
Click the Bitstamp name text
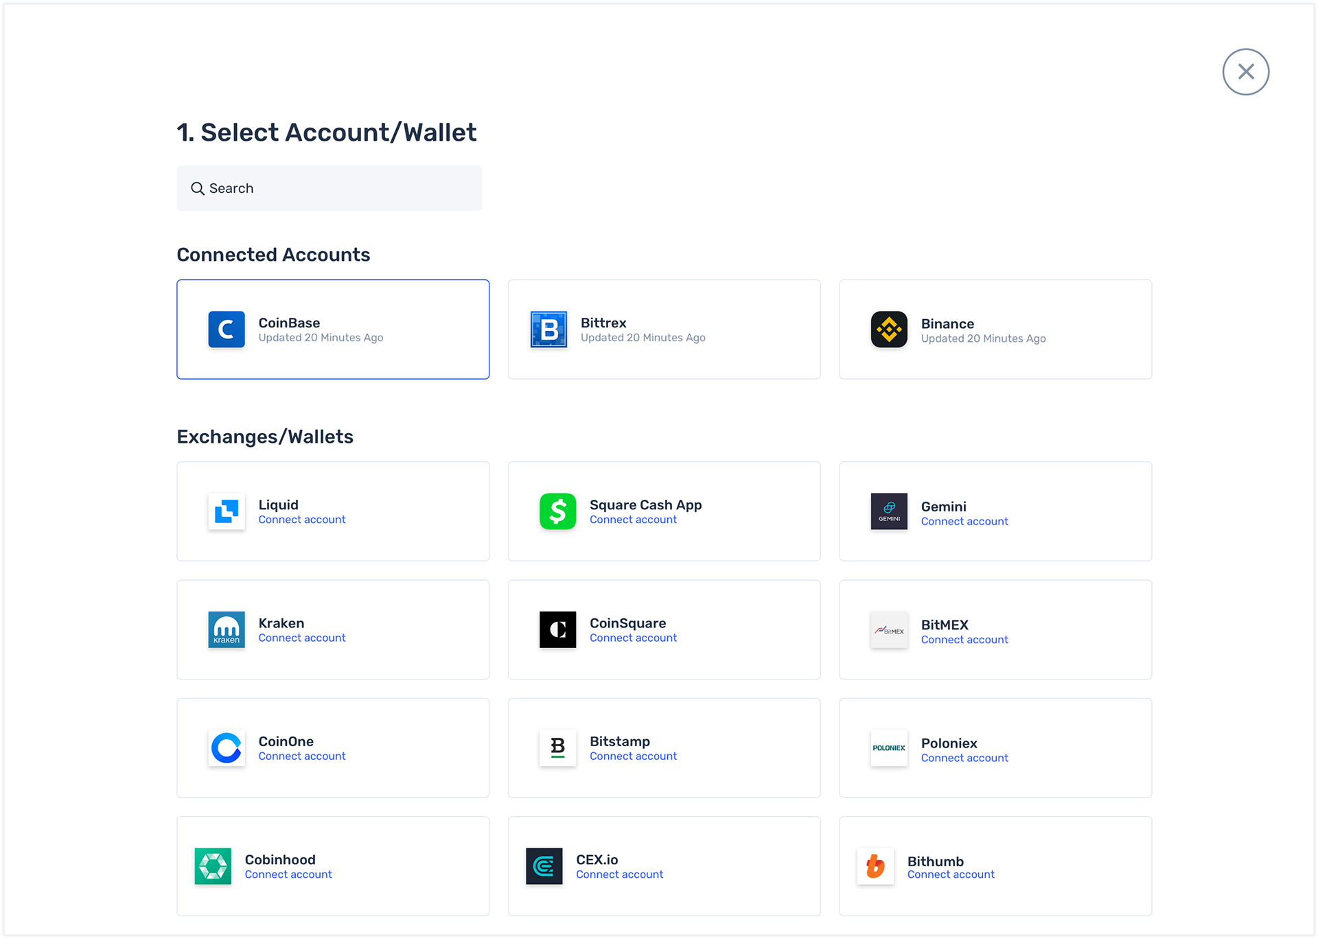(x=619, y=741)
